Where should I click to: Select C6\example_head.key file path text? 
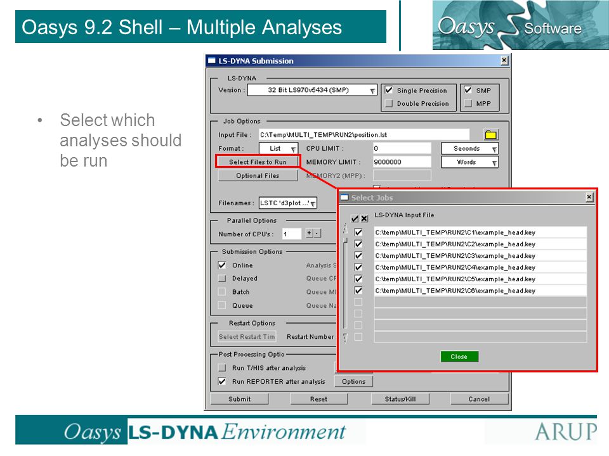tap(455, 291)
